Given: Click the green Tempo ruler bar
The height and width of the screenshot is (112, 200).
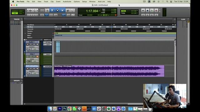Looking at the screenshot, I should tap(115, 33).
